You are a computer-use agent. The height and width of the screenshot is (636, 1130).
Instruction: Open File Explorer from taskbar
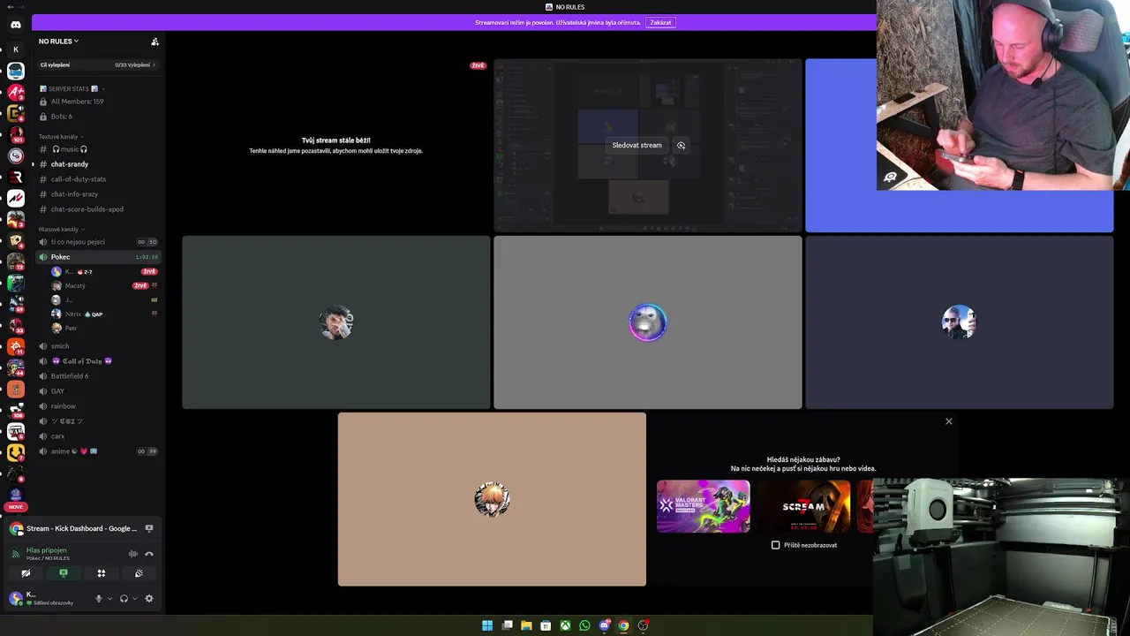526,625
